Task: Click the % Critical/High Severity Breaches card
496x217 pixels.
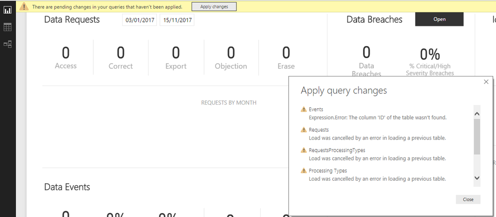Action: tap(430, 62)
